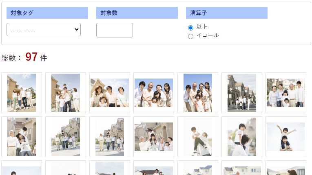Image resolution: width=312 pixels, height=175 pixels.
Task: Open thumbnail of child riding on man's back
Action: coord(242,137)
